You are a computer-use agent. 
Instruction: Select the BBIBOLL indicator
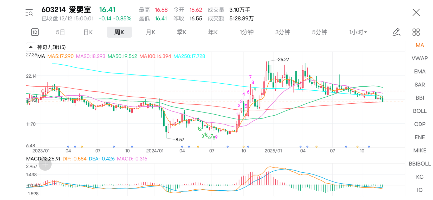pos(420,164)
